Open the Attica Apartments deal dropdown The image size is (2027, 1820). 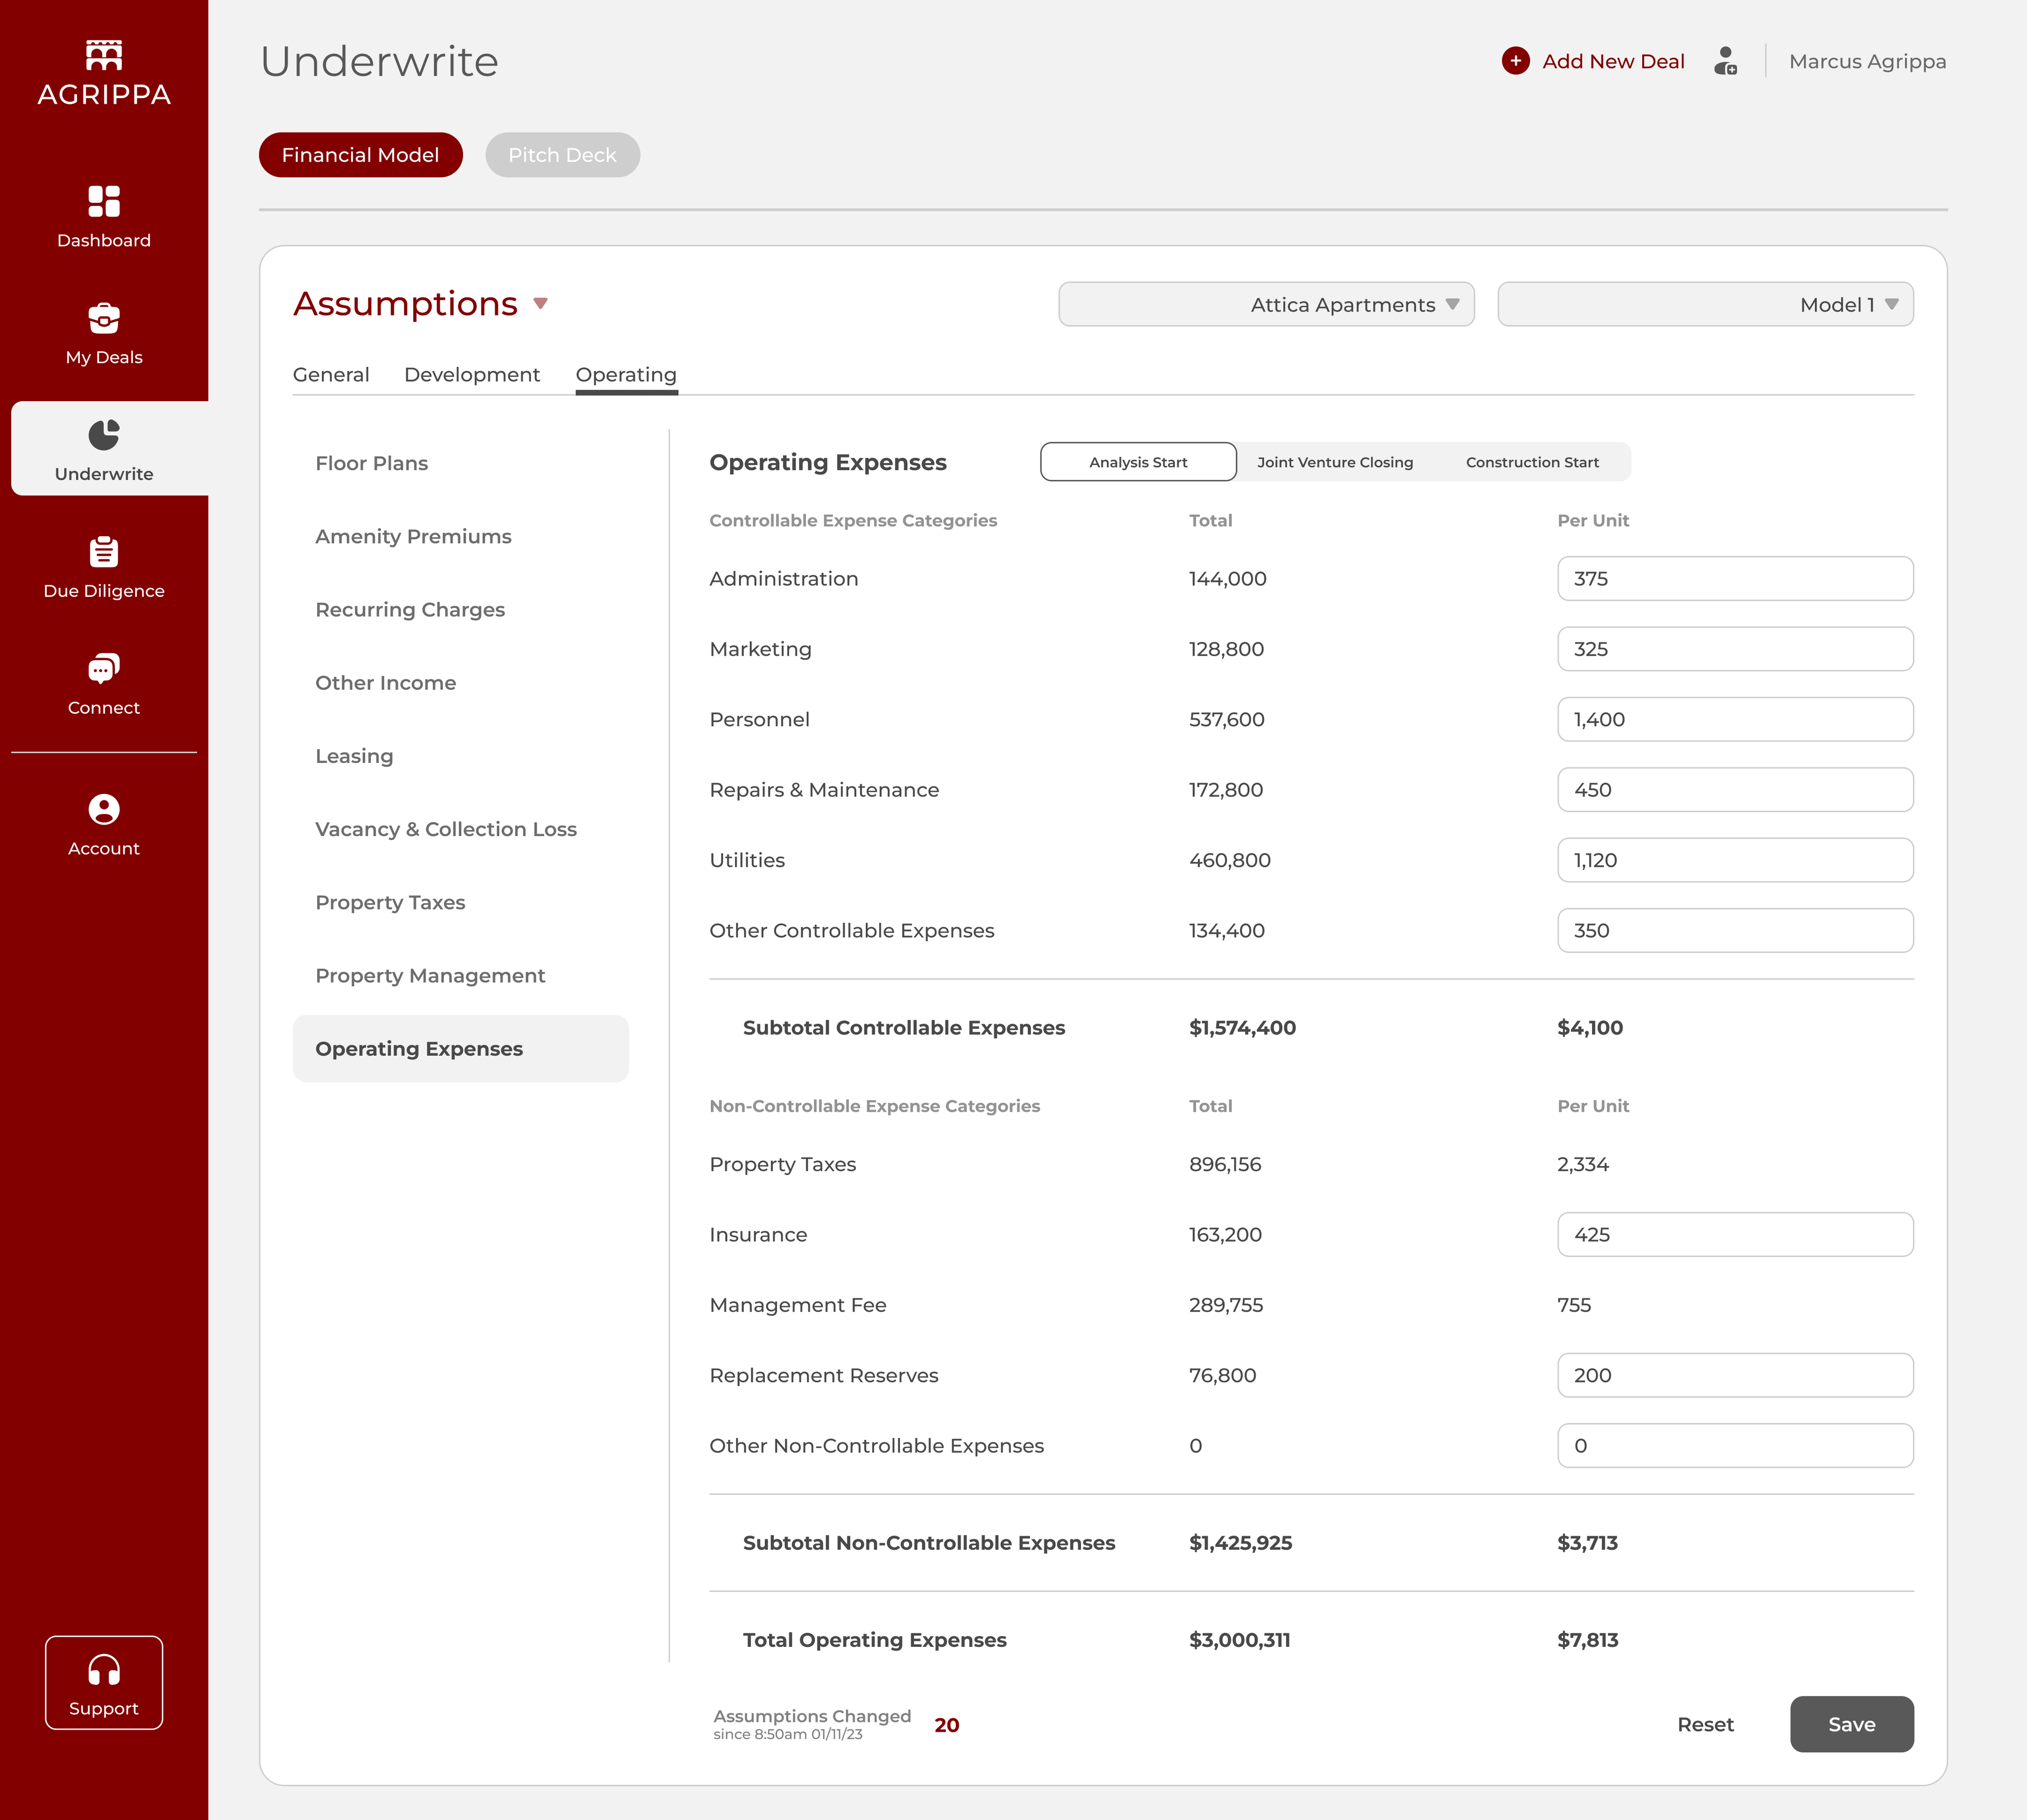[1266, 304]
